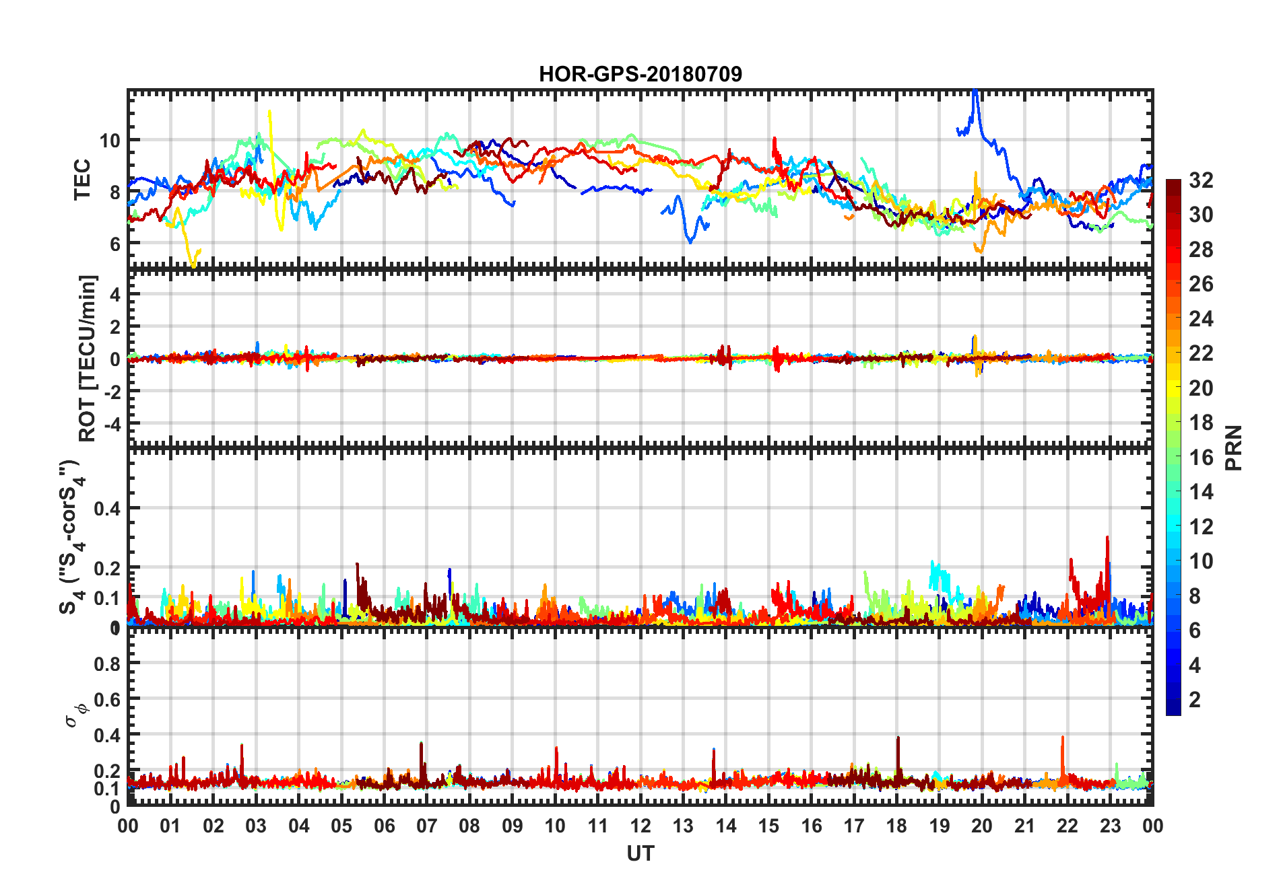This screenshot has width=1281, height=895.
Task: Click the sigma phi axis label
Action: pos(76,715)
